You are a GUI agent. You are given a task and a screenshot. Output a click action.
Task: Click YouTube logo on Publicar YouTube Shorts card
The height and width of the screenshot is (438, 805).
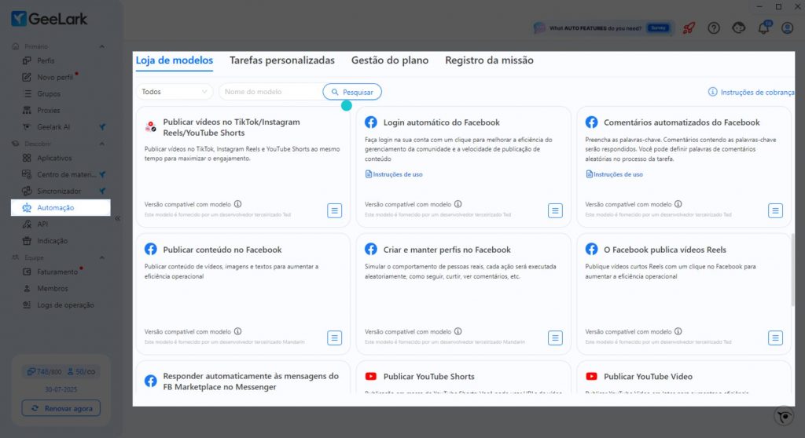[371, 377]
